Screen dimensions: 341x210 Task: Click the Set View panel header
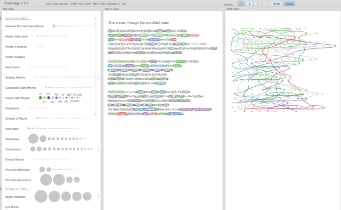[51, 9]
